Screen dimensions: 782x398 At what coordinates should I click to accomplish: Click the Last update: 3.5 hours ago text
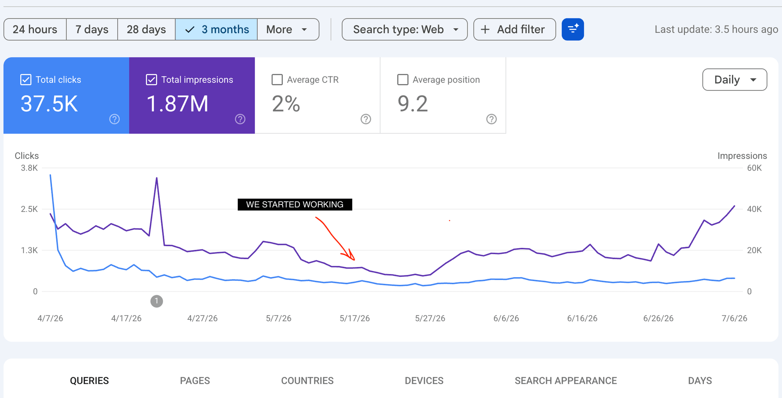click(716, 29)
